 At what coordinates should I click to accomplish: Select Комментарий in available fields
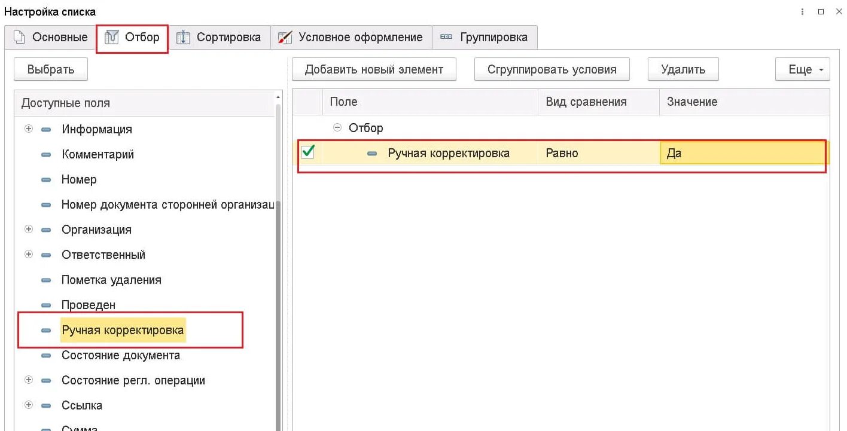point(98,154)
